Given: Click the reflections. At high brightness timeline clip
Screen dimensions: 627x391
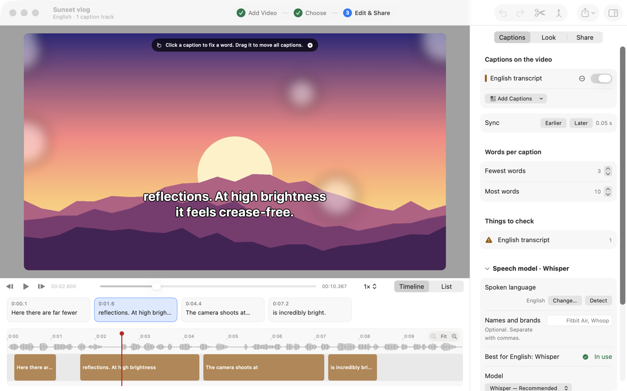Looking at the screenshot, I should point(140,368).
